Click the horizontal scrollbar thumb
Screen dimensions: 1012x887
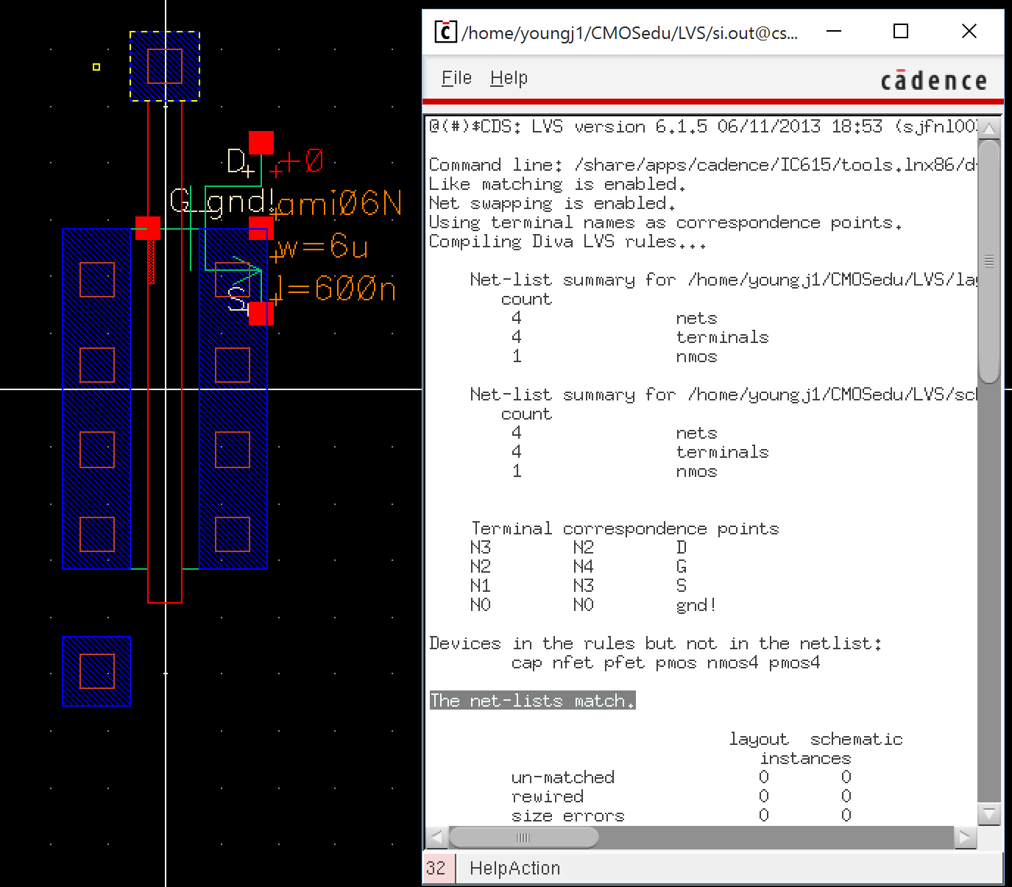523,838
